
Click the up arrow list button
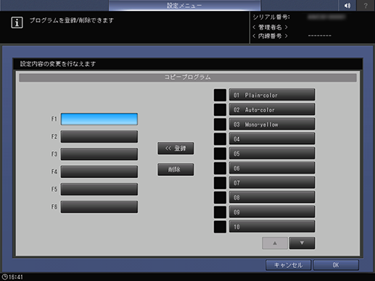point(275,243)
